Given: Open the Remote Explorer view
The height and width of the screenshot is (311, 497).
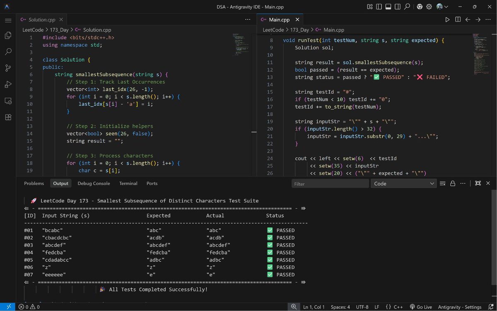Looking at the screenshot, I should click(8, 101).
